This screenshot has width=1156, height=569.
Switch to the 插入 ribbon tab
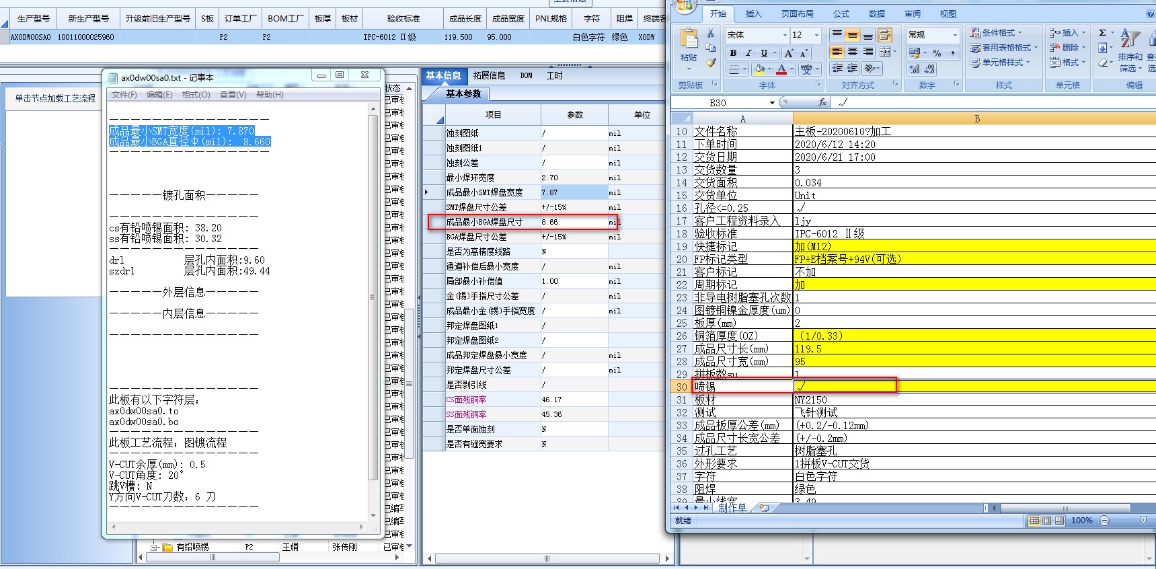tap(754, 14)
